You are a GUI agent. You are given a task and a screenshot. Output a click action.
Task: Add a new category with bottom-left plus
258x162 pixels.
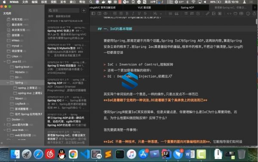(x=2, y=143)
